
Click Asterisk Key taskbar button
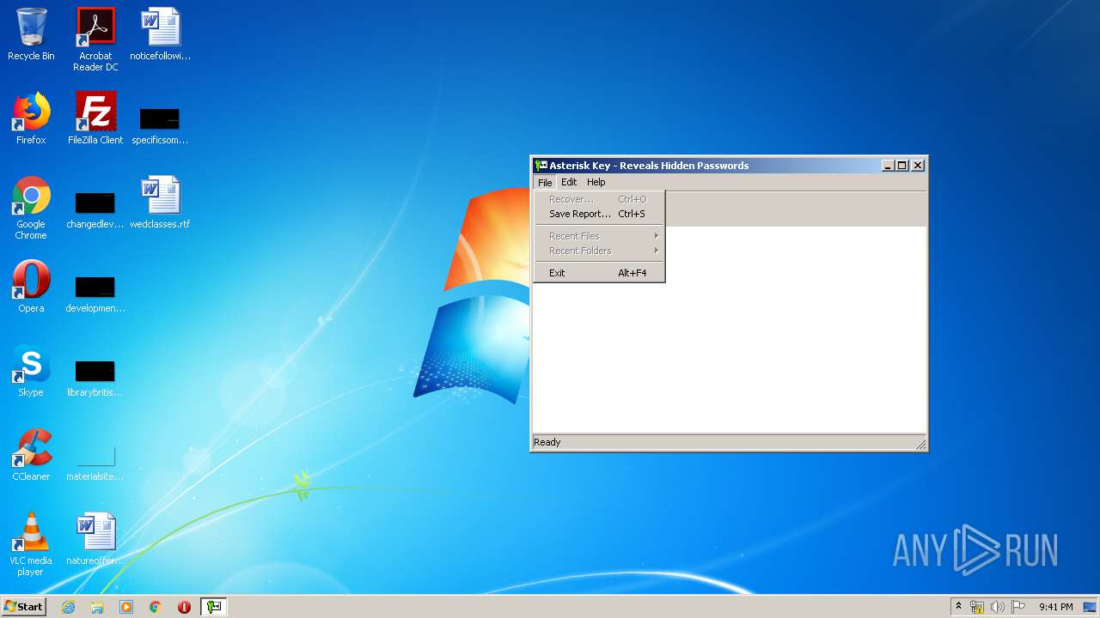214,607
